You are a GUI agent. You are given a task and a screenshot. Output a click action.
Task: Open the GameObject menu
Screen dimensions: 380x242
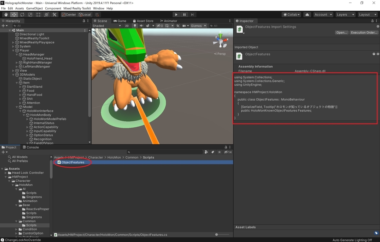(34, 8)
